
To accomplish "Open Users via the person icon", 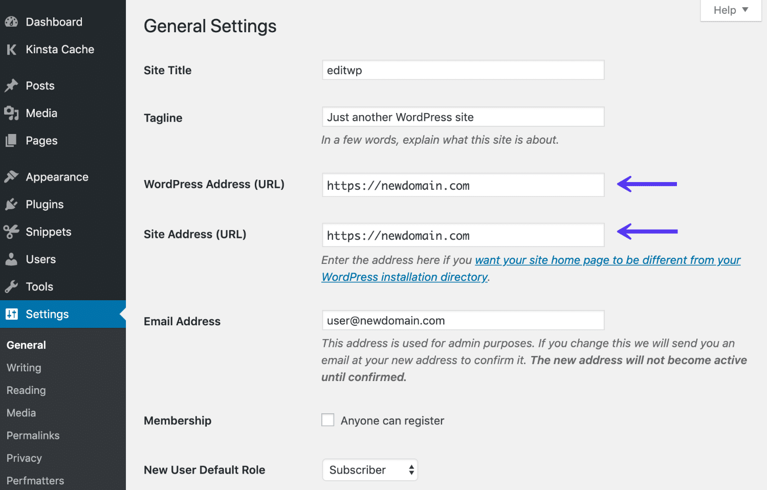I will click(x=11, y=259).
